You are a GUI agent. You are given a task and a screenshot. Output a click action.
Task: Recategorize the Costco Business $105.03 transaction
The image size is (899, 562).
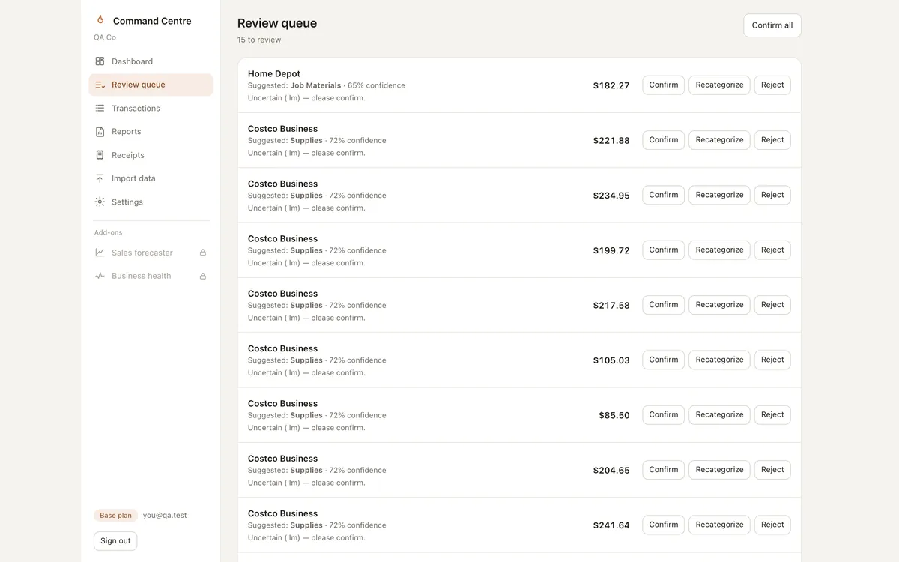click(719, 360)
